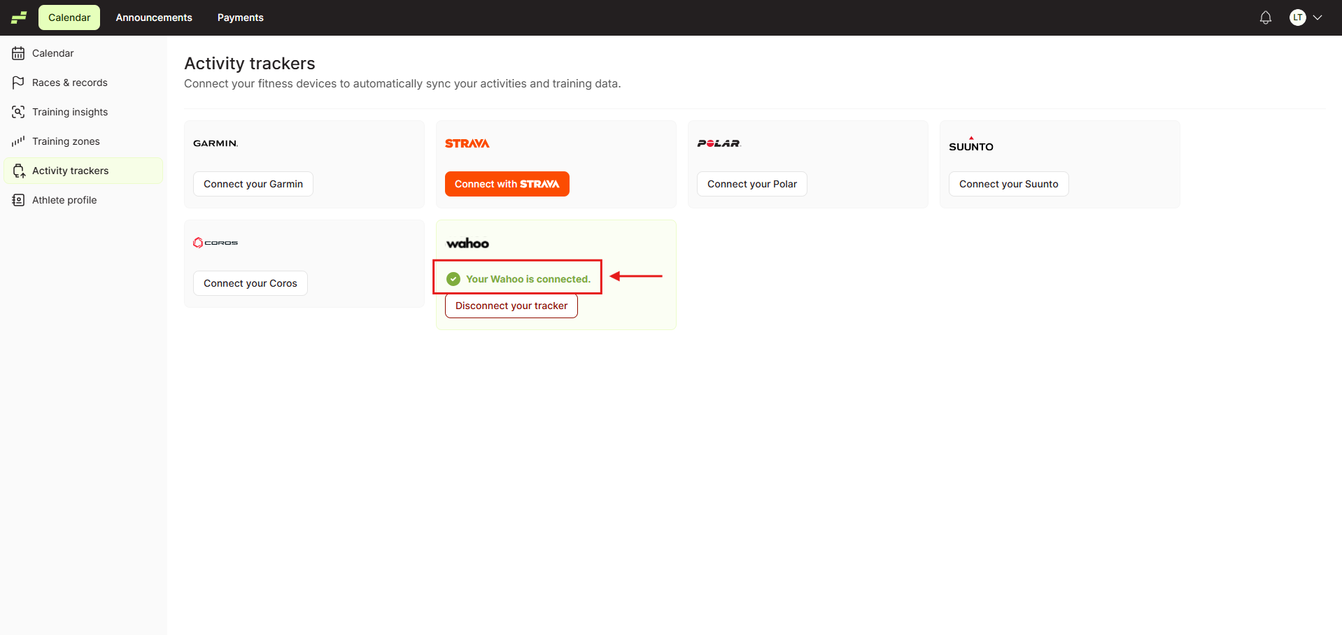Click the Athlete profile icon
This screenshot has width=1342, height=635.
click(18, 200)
